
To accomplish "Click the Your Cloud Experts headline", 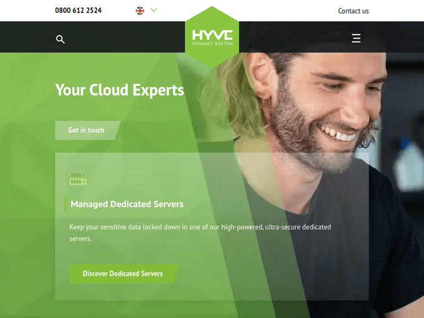I will click(119, 90).
